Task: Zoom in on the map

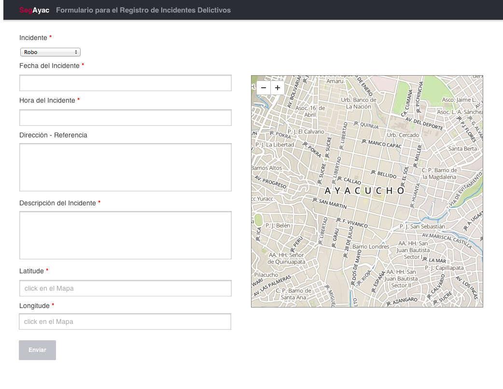Action: (277, 88)
